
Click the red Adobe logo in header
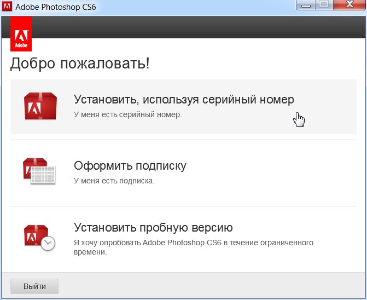21,34
